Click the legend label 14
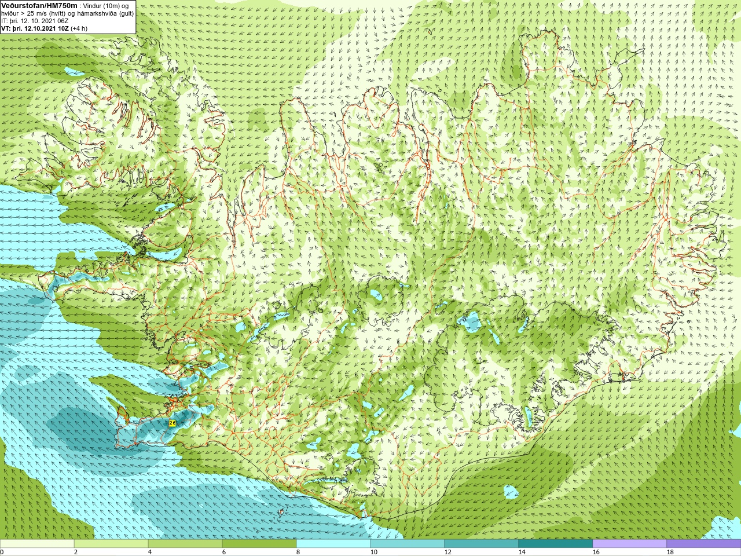This screenshot has width=741, height=556. (x=522, y=552)
